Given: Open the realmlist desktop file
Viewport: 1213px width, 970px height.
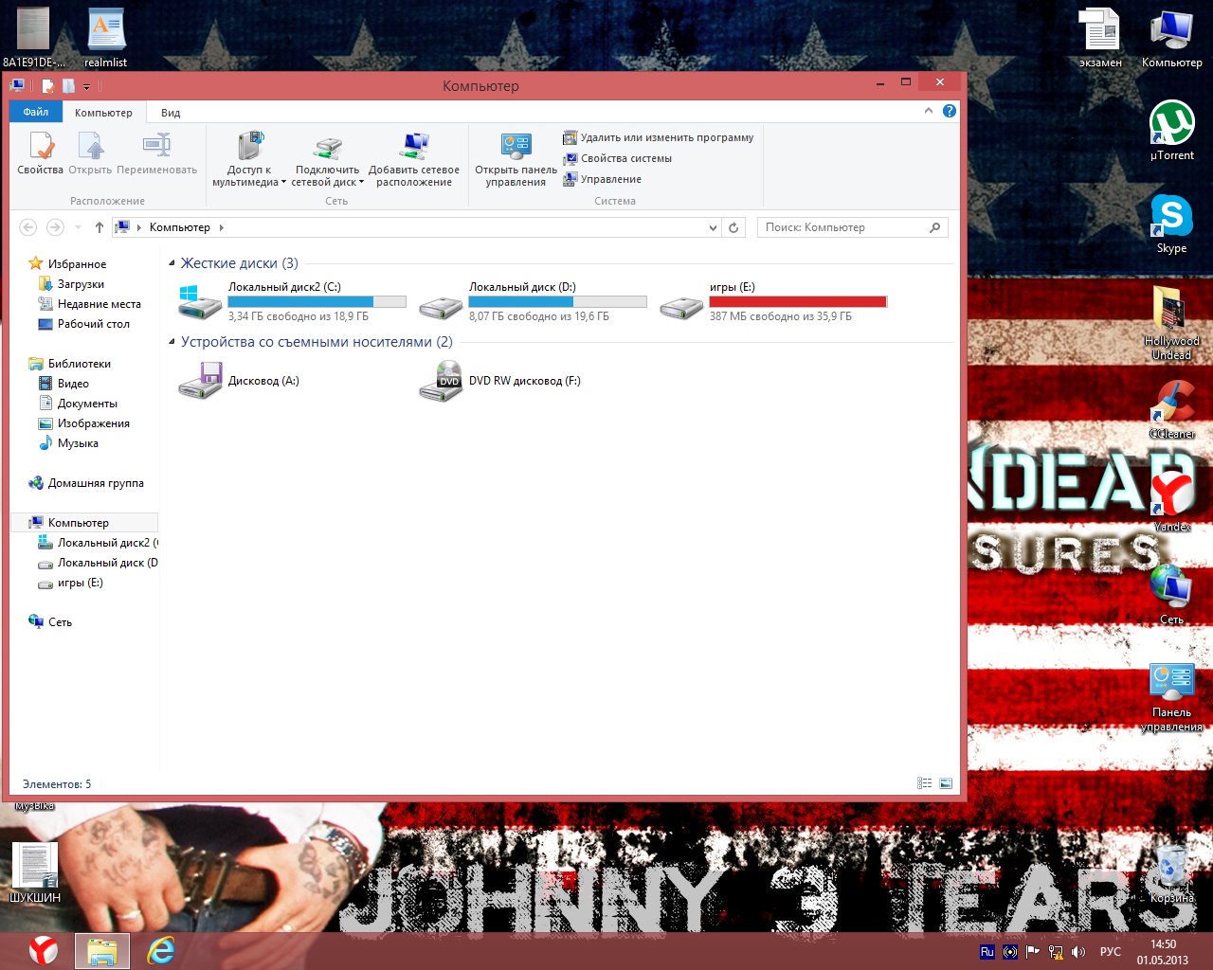Looking at the screenshot, I should coord(106,37).
